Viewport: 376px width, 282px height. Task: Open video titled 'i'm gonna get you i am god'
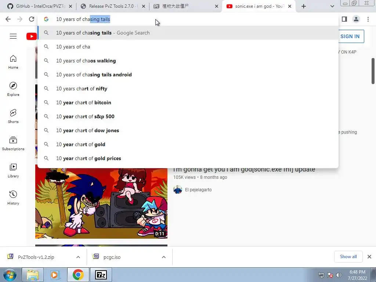tap(244, 170)
